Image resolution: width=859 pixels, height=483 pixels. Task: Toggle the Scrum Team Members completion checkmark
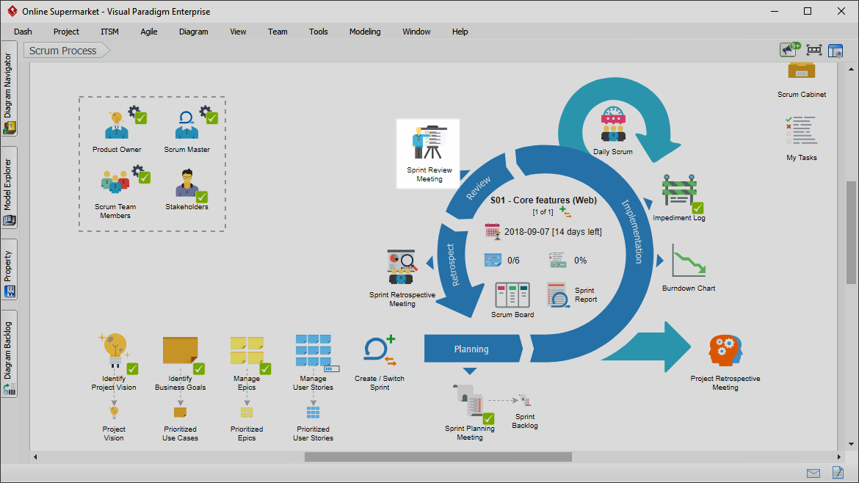[x=145, y=178]
